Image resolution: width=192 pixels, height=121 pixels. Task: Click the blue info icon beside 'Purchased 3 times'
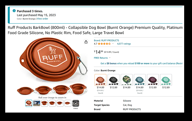tap(14, 11)
